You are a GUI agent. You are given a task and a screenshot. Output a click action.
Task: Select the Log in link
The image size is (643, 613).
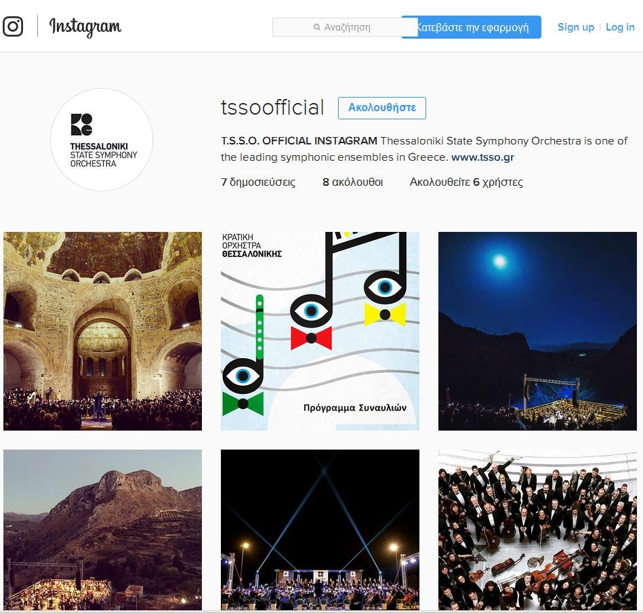point(620,27)
